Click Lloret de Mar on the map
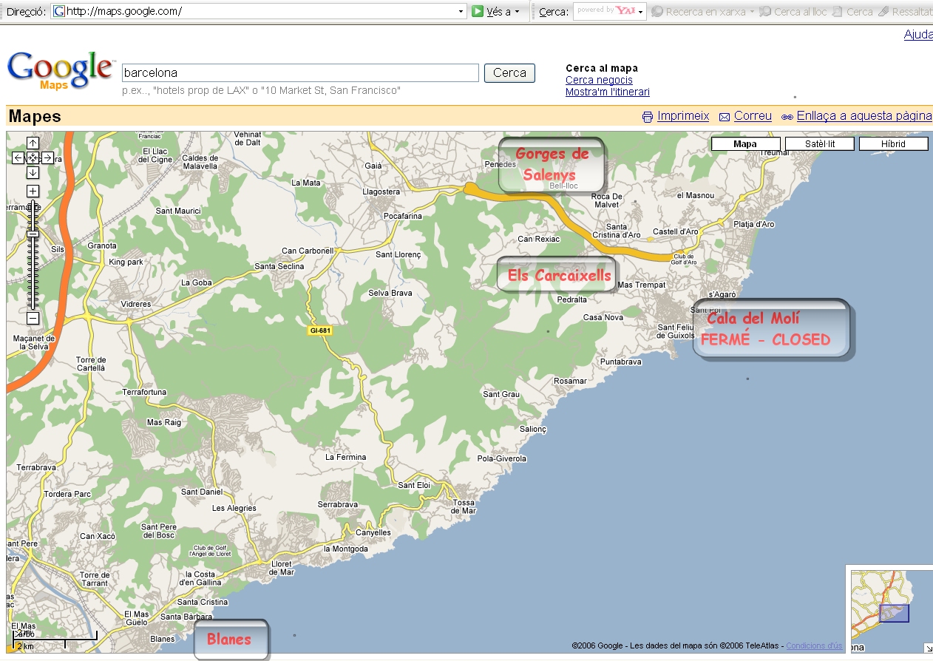The image size is (933, 661). (x=282, y=567)
